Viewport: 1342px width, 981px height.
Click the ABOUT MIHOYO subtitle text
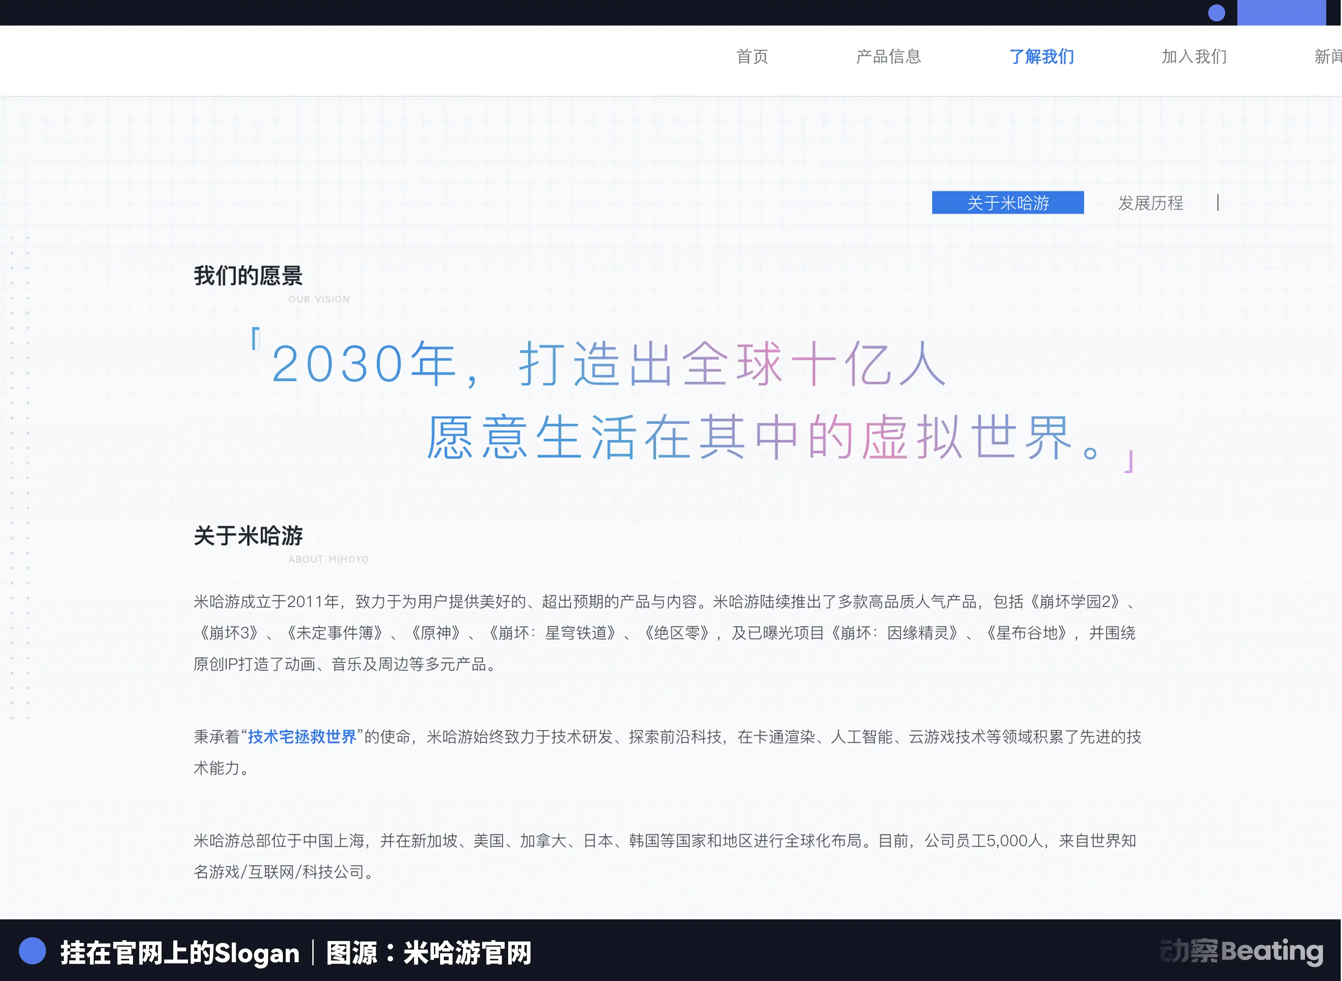pyautogui.click(x=328, y=560)
